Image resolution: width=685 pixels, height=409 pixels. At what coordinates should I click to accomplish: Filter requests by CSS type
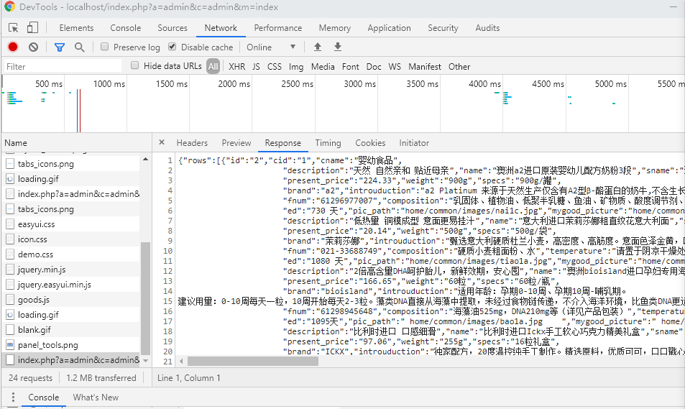coord(275,66)
